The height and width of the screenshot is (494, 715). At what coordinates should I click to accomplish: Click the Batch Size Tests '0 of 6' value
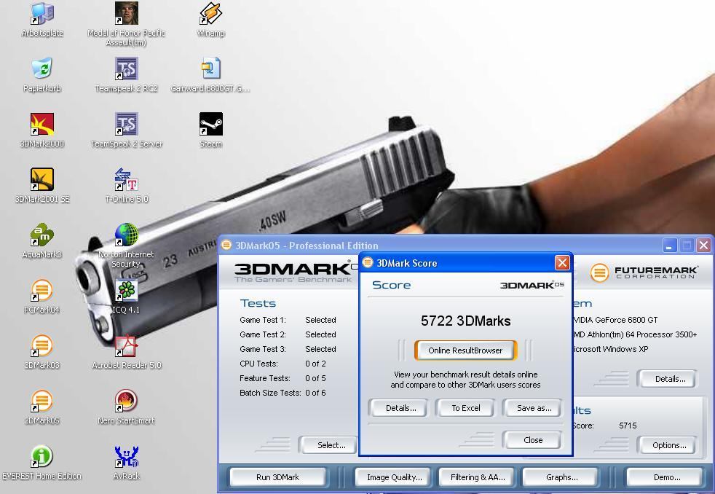point(315,393)
